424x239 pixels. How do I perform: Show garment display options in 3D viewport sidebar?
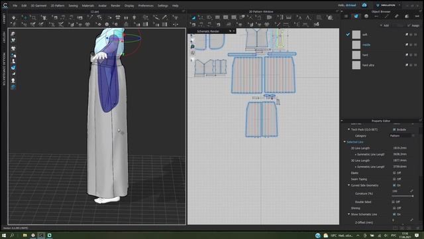(13, 48)
